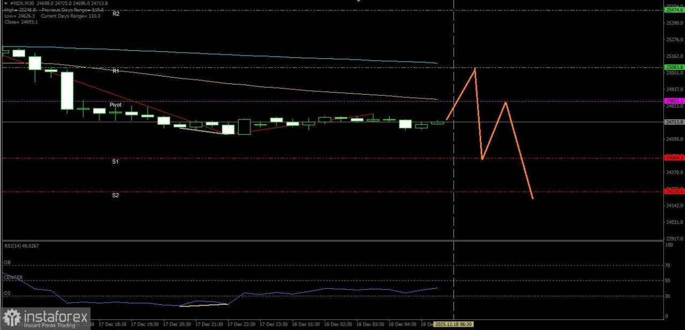The height and width of the screenshot is (330, 685).
Task: Click the 17 Dec 22:30 time axis label
Action: pyautogui.click(x=243, y=324)
